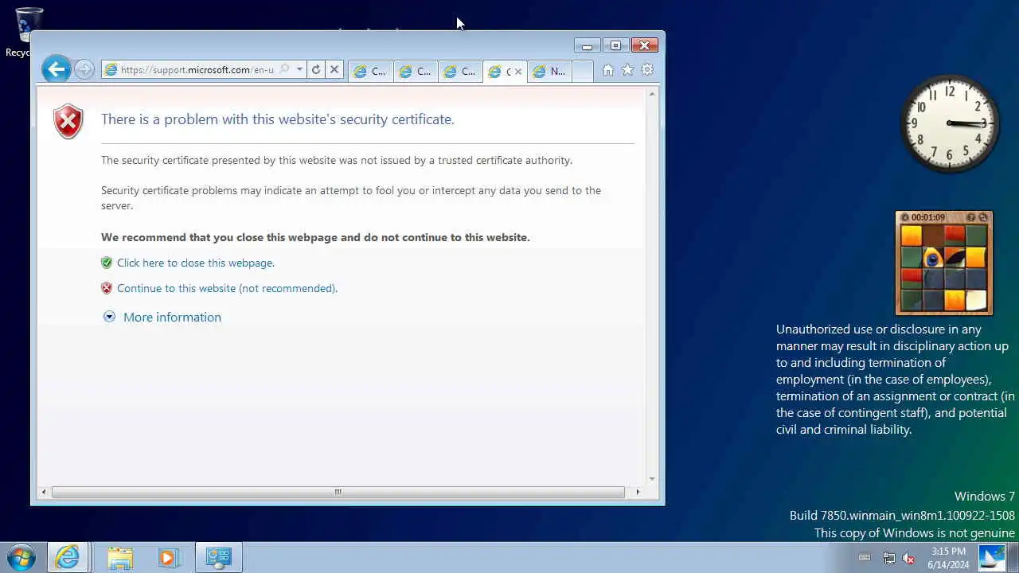Click the 'not issued by a trusted' sentence
This screenshot has width=1019, height=573.
(337, 160)
